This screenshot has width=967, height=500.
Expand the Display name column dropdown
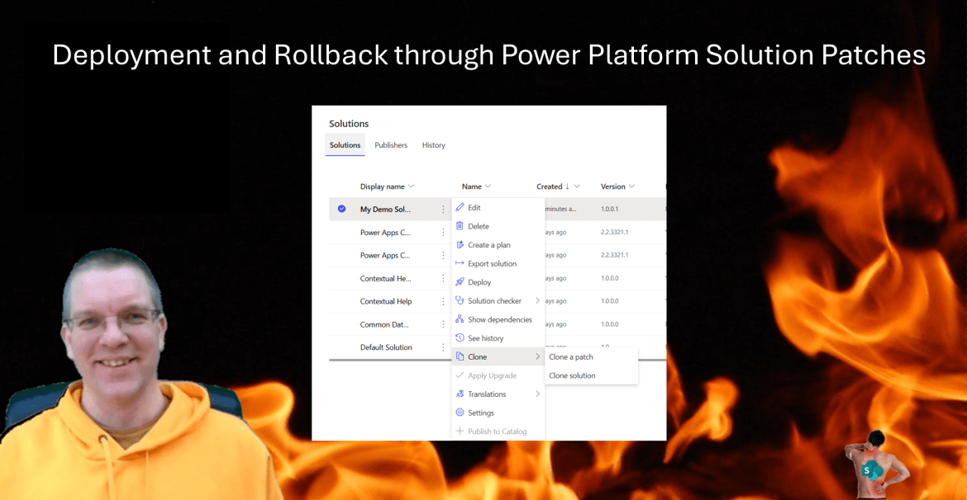pos(412,186)
